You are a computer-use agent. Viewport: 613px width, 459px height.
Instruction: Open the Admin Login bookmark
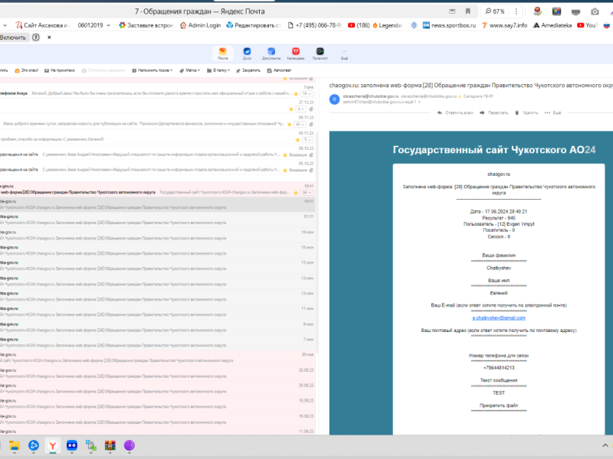(x=199, y=24)
